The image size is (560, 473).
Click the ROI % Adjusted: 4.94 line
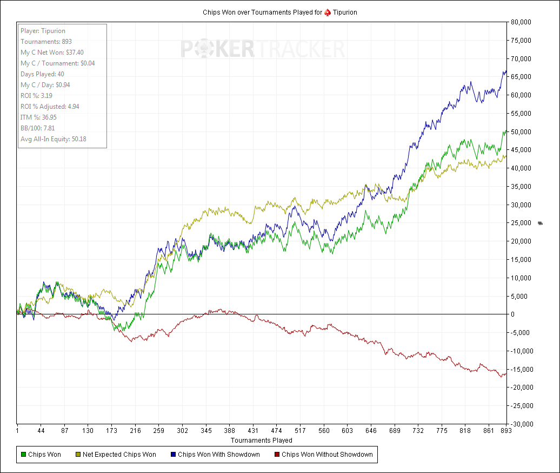point(50,107)
